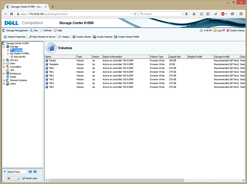Image resolution: width=247 pixels, height=184 pixels.
Task: Select the Storage Center 61599 browser tab
Action: click(x=26, y=7)
